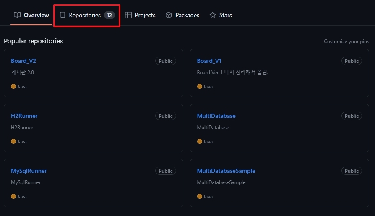Click the Overview book icon
Viewport: 375px width, 216px height.
tap(17, 15)
